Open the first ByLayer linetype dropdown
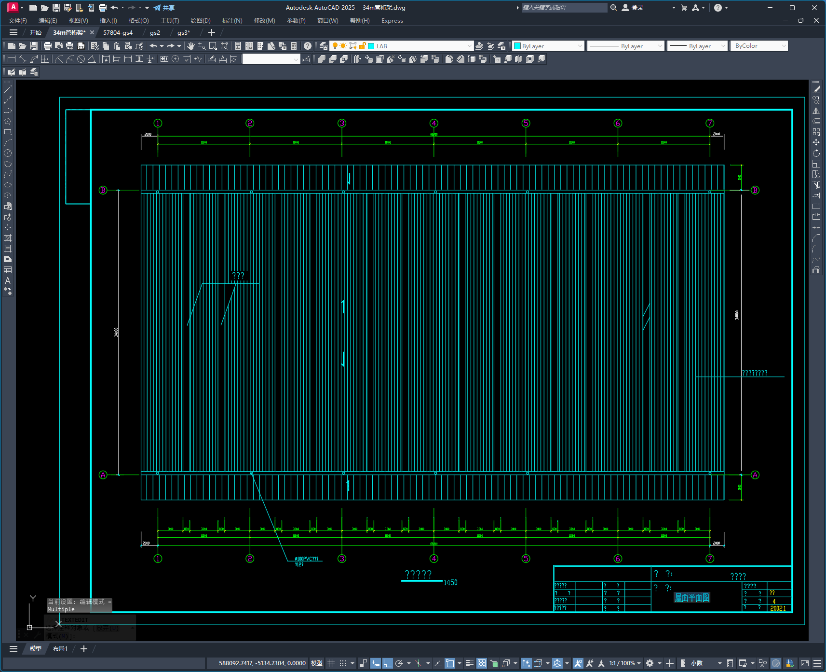 tap(660, 46)
